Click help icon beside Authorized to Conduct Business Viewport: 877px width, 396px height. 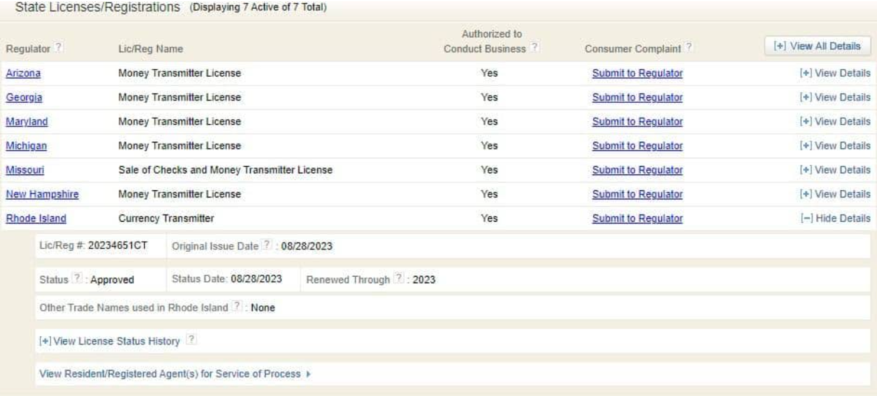534,49
